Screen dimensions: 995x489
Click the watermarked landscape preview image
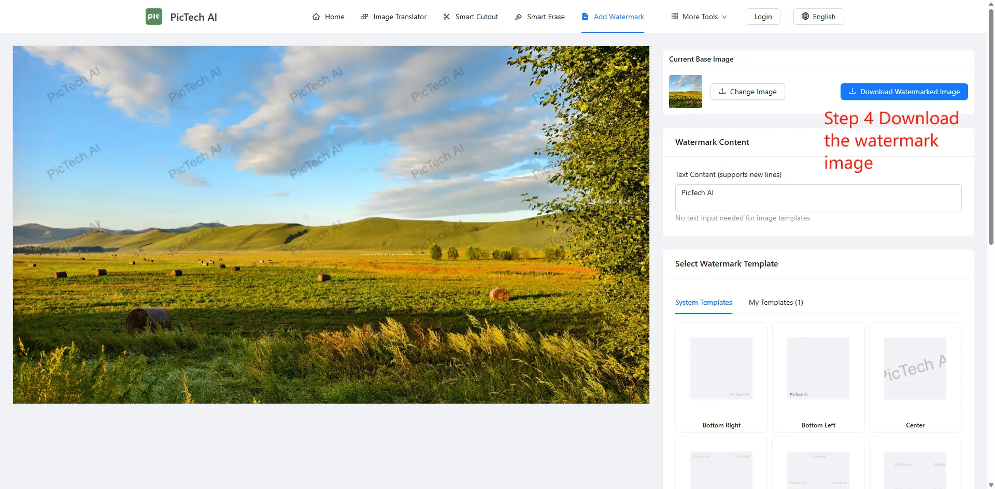pyautogui.click(x=331, y=225)
